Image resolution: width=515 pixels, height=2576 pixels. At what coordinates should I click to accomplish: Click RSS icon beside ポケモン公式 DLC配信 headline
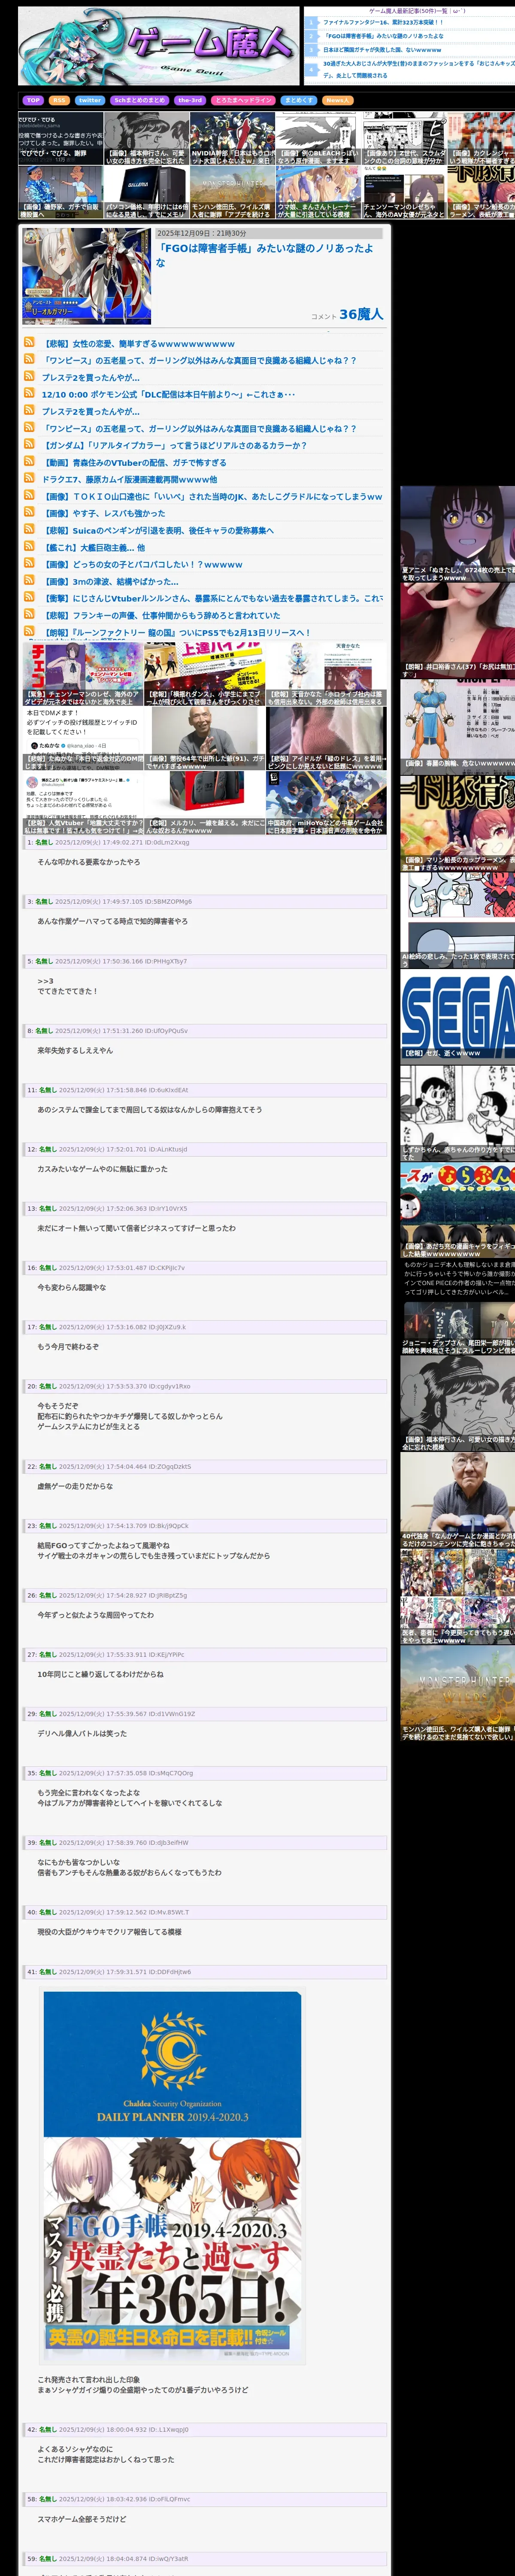[x=30, y=393]
